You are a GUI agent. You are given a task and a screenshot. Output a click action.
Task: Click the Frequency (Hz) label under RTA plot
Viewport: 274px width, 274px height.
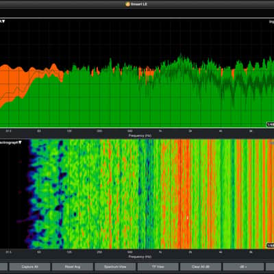[140, 136]
